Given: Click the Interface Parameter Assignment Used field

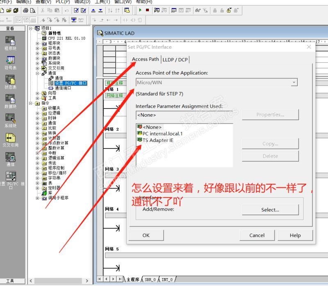Looking at the screenshot, I should (184, 115).
